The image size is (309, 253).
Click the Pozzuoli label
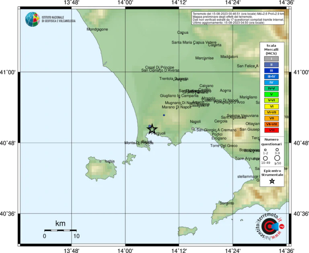[x=159, y=133]
